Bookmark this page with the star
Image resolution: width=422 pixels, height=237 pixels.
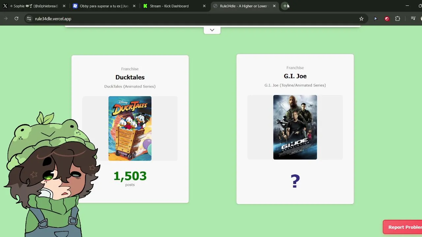tap(361, 19)
